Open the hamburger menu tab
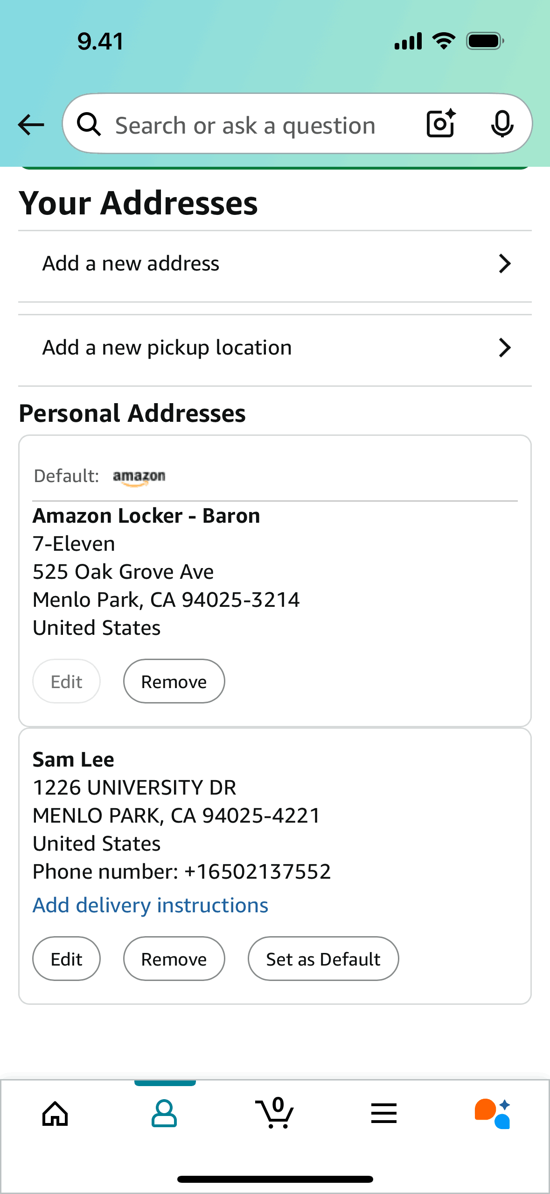550x1194 pixels. coord(384,1114)
